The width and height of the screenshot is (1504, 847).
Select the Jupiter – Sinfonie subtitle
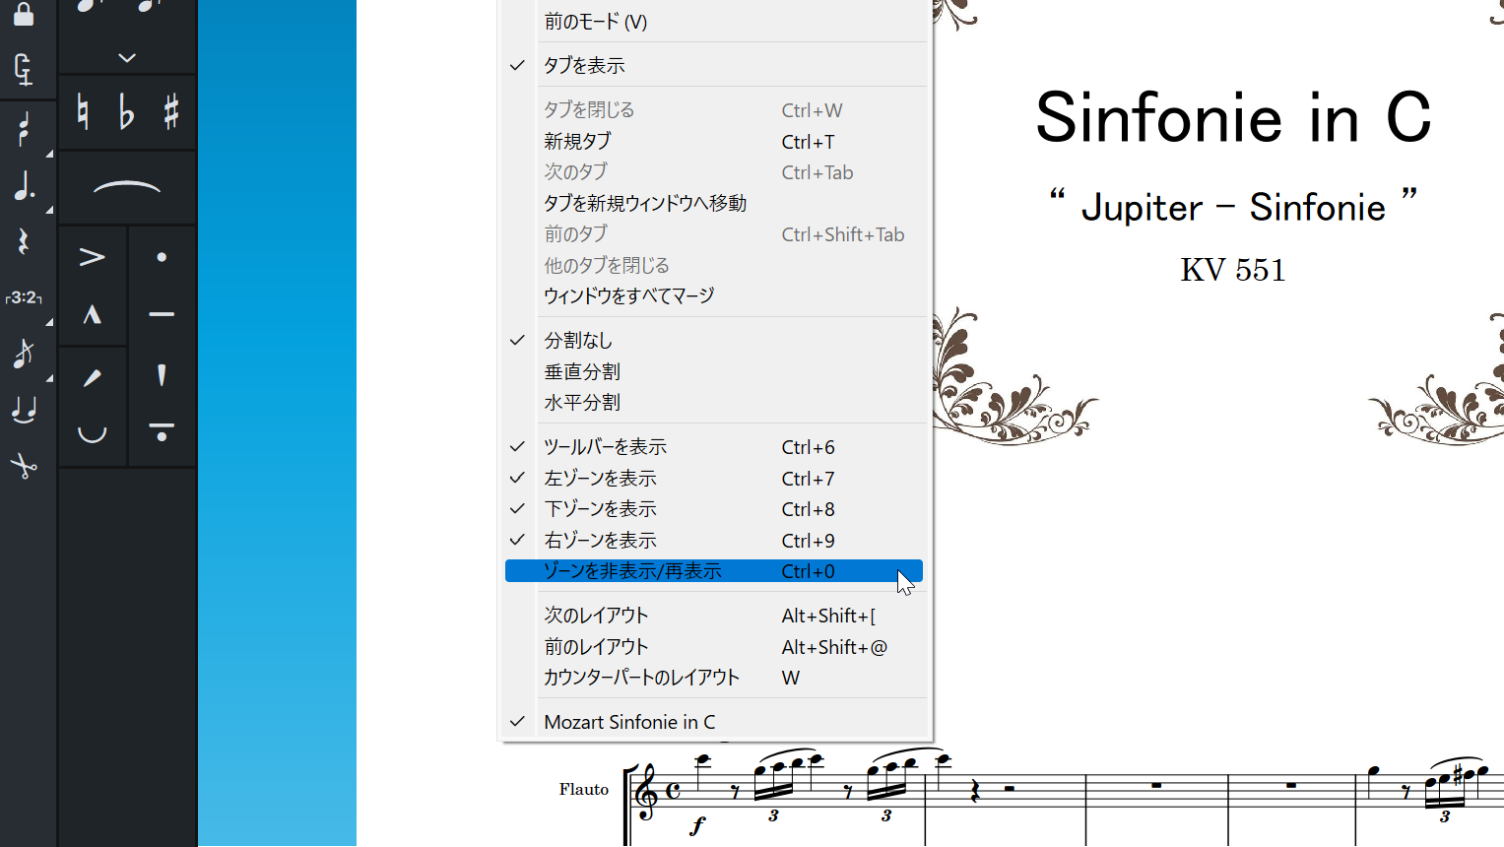click(1233, 206)
